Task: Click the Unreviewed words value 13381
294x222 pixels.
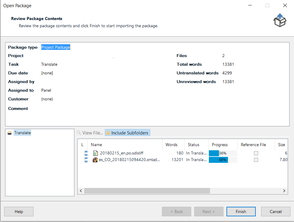Action: pos(228,82)
